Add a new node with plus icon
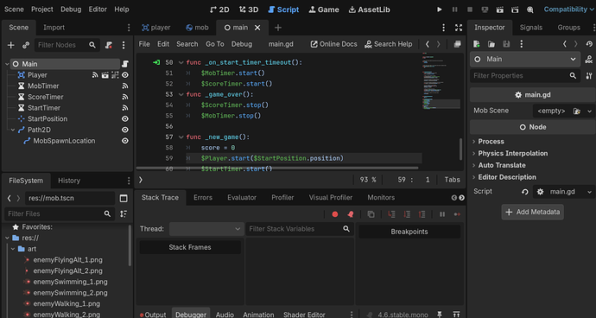Screen dimensions: 596x318 coord(11,45)
